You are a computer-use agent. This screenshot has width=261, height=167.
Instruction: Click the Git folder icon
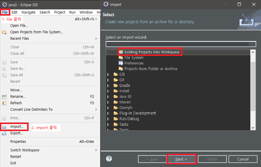(116, 80)
